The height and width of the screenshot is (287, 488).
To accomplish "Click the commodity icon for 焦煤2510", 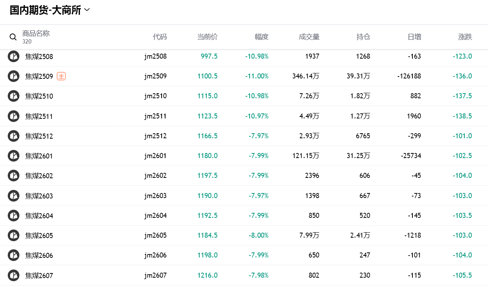I will click(x=14, y=96).
